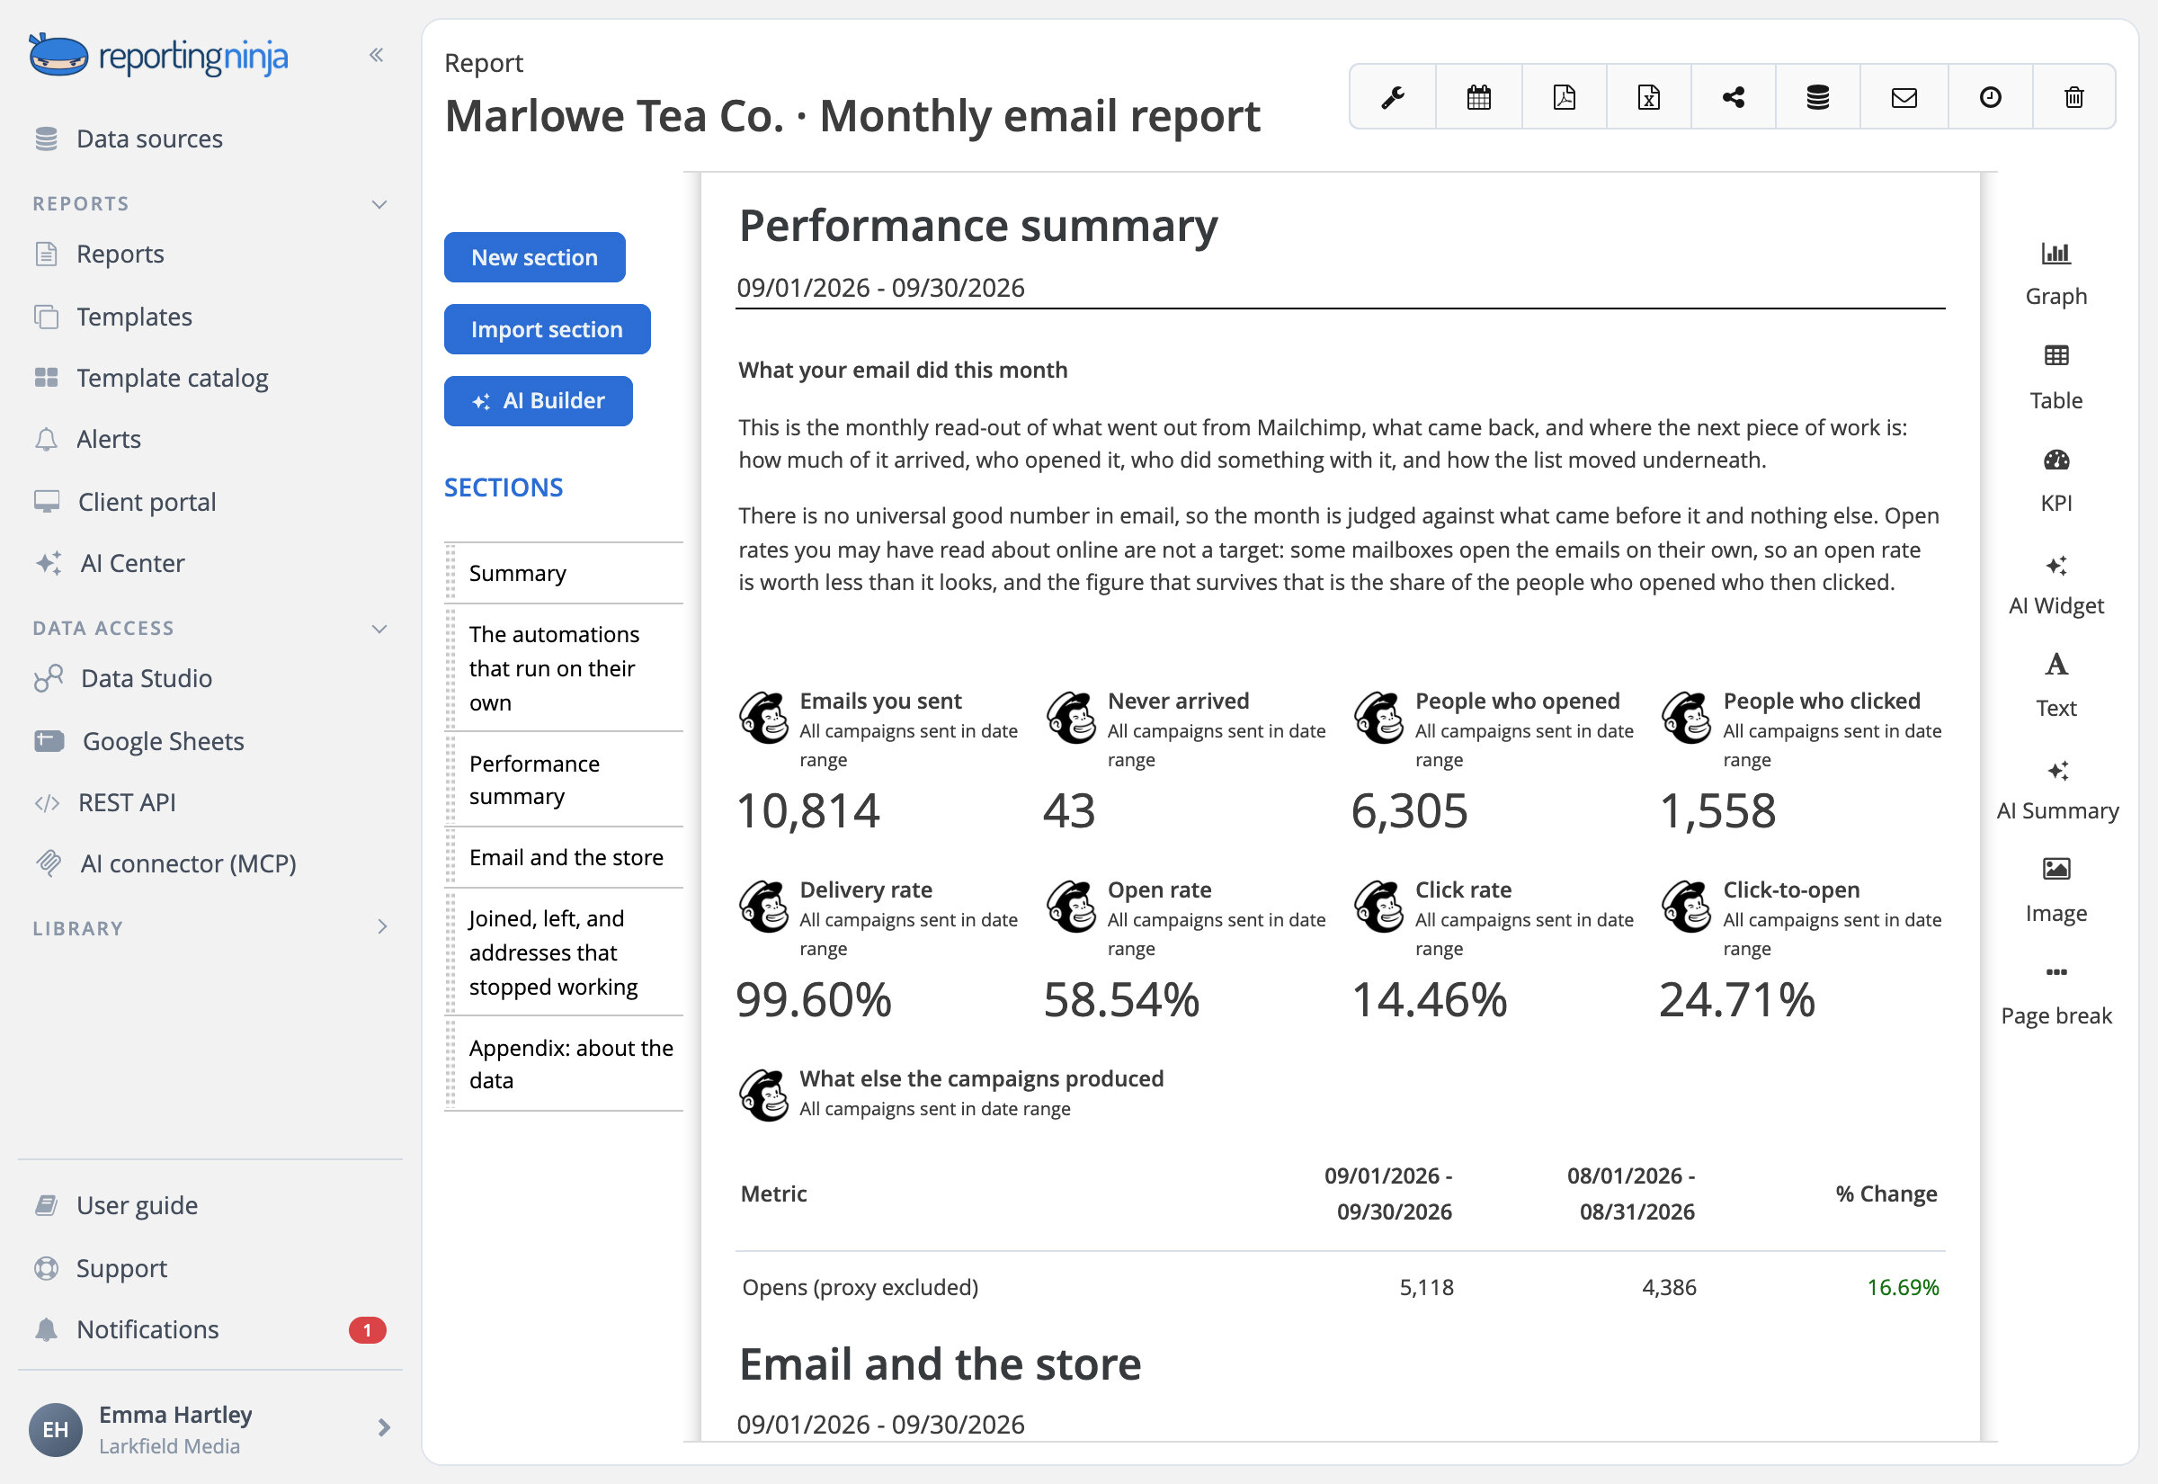The height and width of the screenshot is (1484, 2158).
Task: Click the share report icon
Action: point(1734,97)
